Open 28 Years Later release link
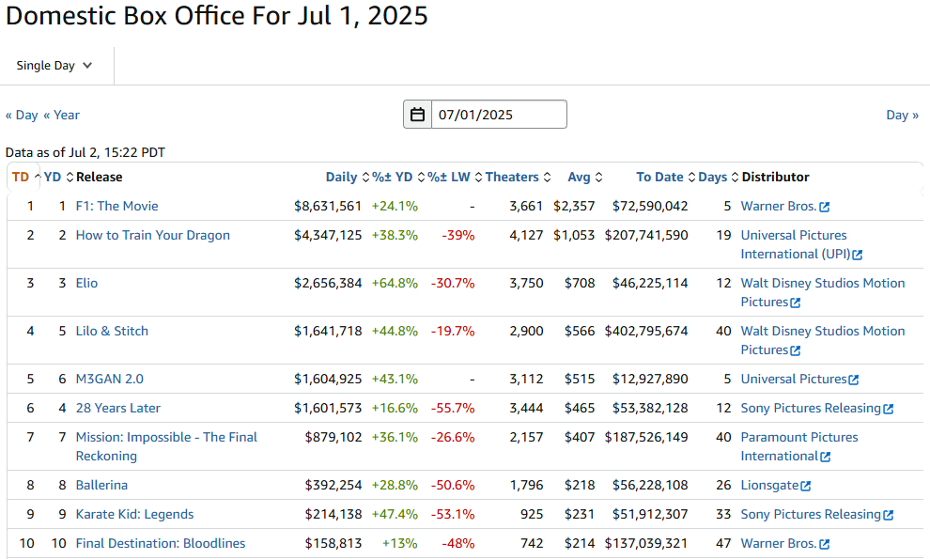This screenshot has width=930, height=559. click(x=117, y=408)
